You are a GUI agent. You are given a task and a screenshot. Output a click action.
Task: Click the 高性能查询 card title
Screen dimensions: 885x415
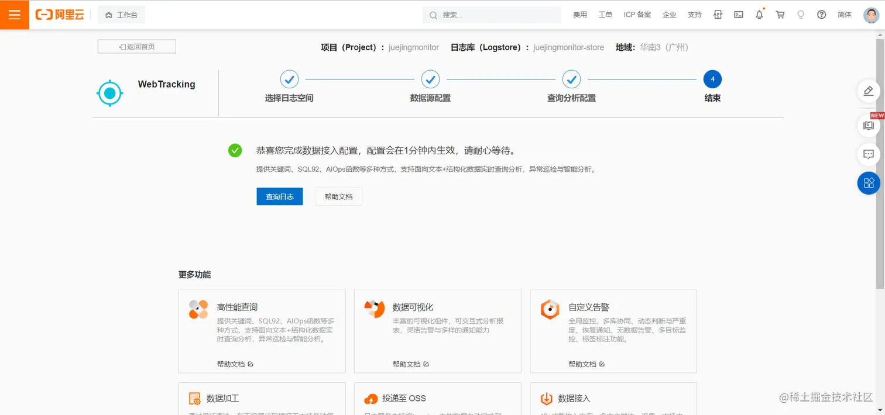click(237, 307)
